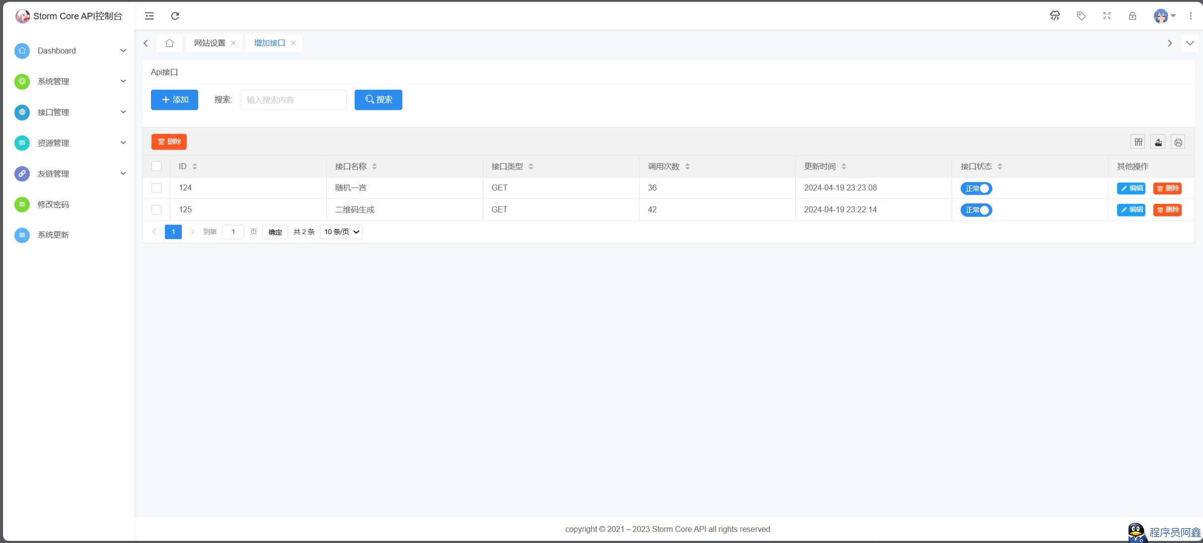
Task: Click the 添加 button to add an API
Action: (174, 99)
